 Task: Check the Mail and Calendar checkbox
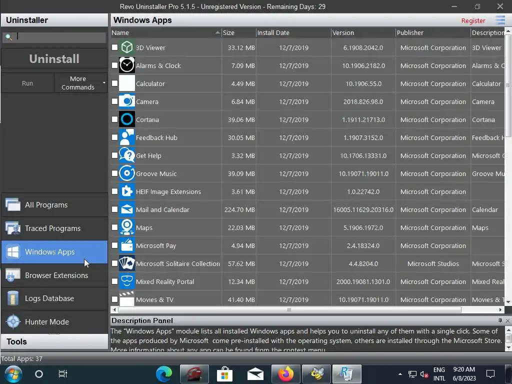114,209
